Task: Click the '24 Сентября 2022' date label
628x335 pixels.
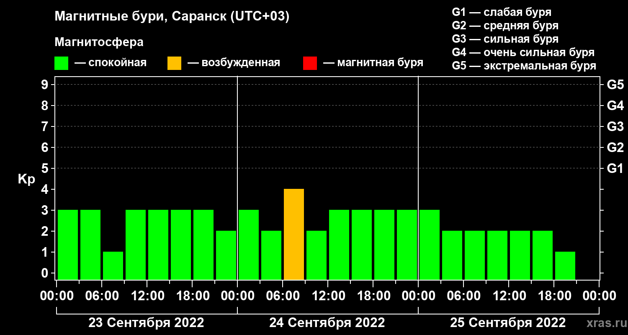Action: 327,323
